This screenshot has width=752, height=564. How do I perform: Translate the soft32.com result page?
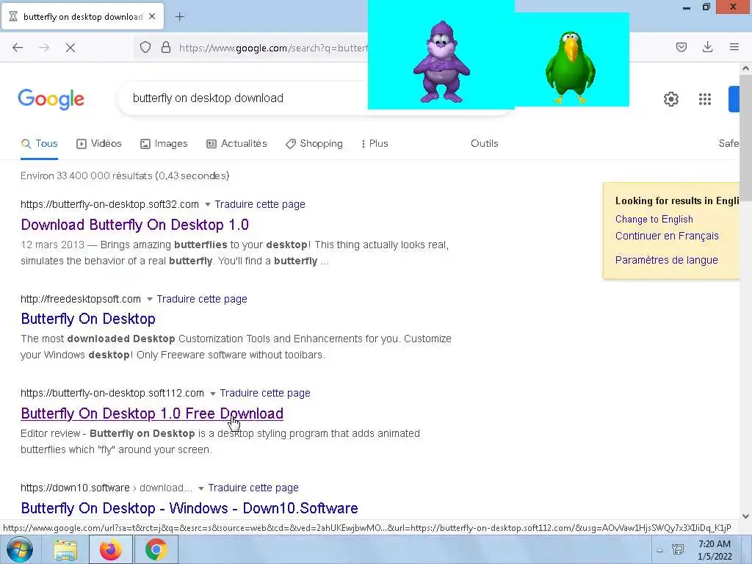260,204
